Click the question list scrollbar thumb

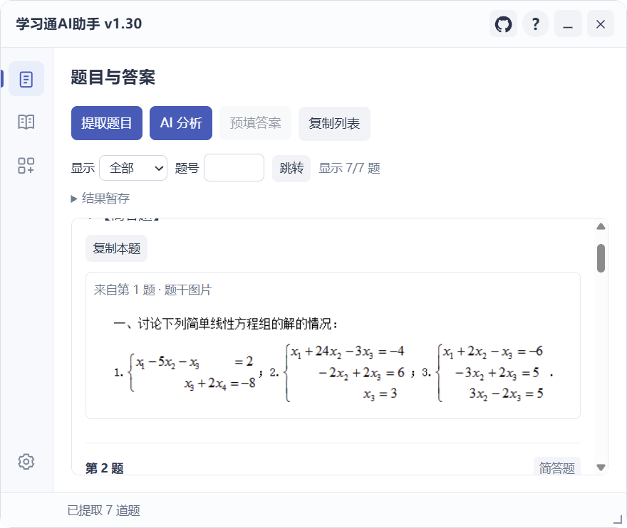pos(601,258)
